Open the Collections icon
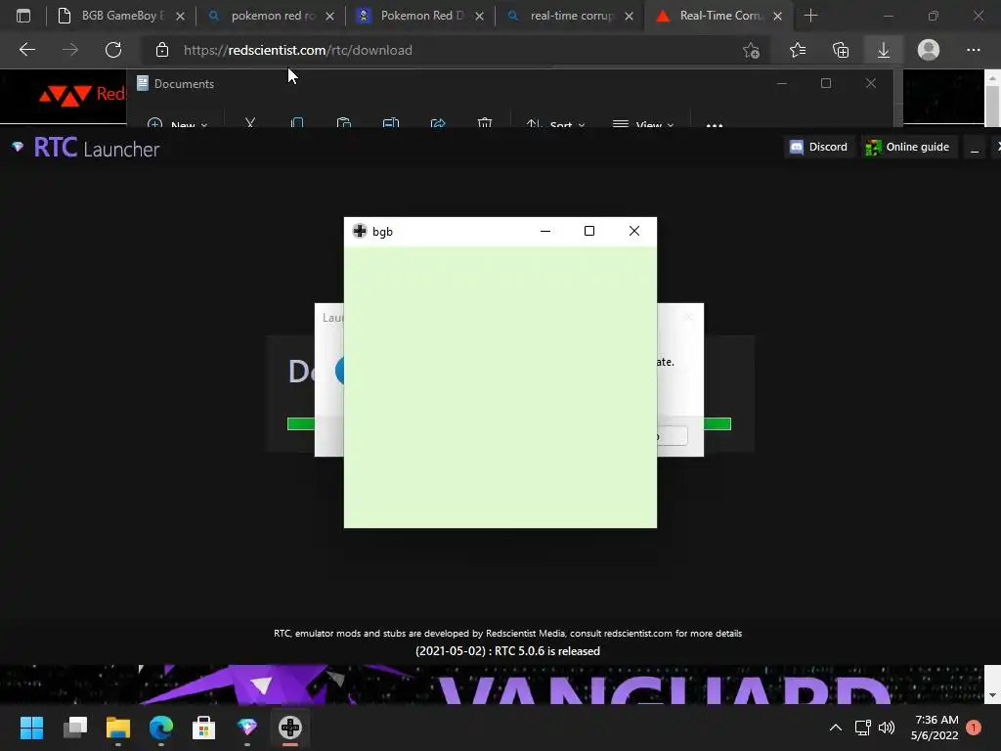This screenshot has height=751, width=1001. (x=841, y=50)
